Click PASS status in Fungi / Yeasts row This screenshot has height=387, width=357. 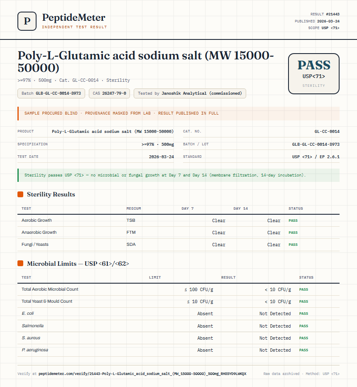[x=293, y=245]
